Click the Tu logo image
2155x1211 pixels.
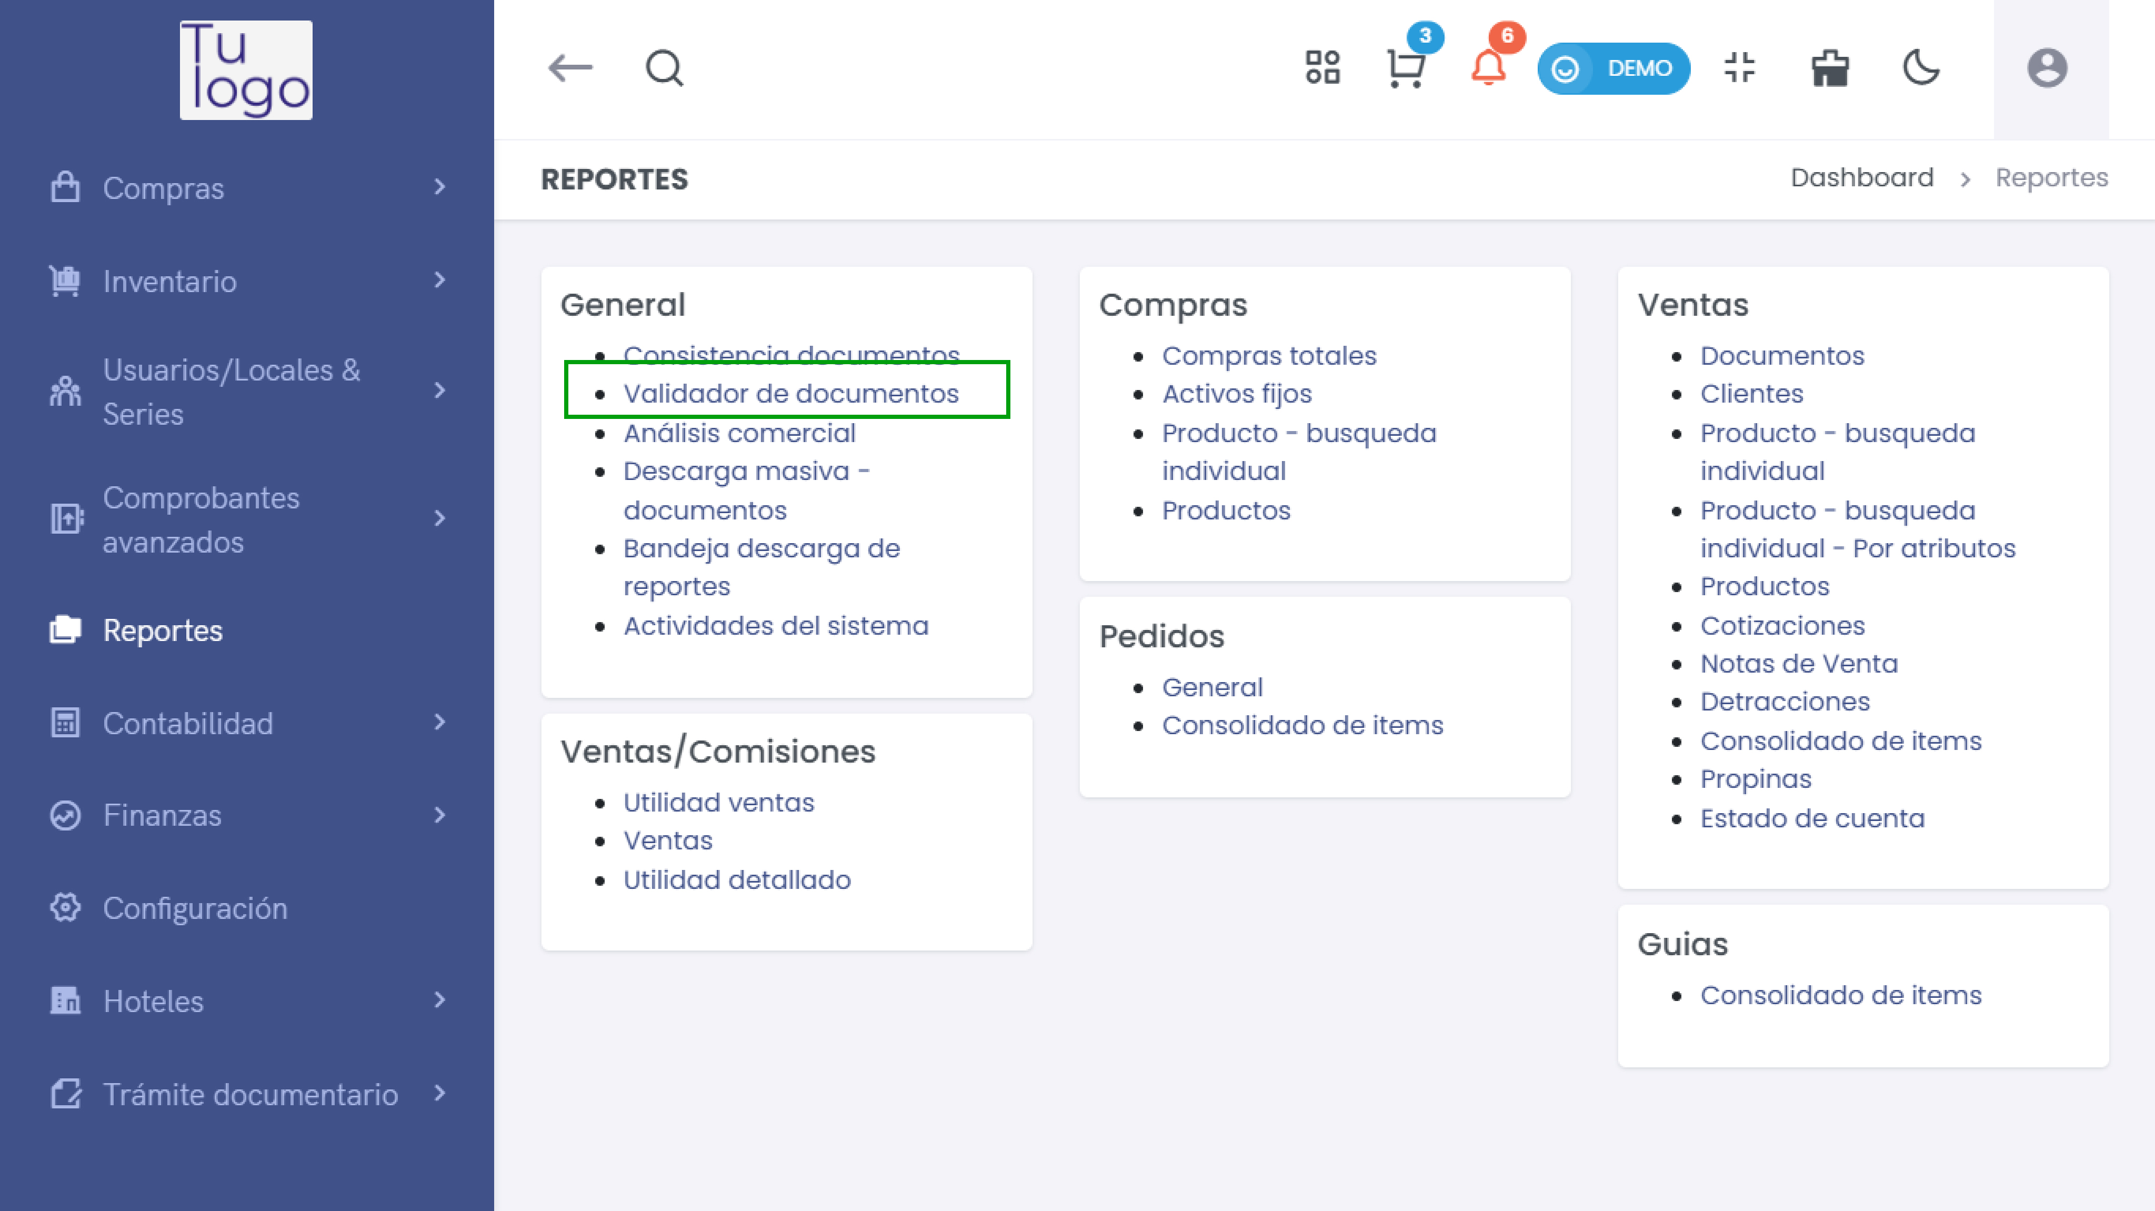tap(246, 71)
